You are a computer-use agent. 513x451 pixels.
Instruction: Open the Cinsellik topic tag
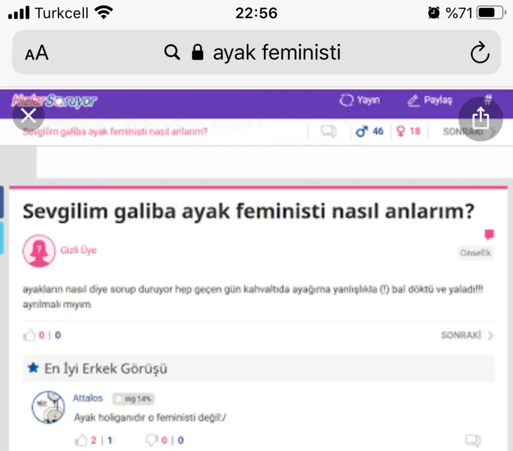pyautogui.click(x=475, y=253)
